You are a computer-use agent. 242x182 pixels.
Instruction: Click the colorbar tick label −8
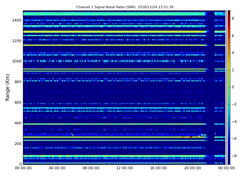(234, 156)
